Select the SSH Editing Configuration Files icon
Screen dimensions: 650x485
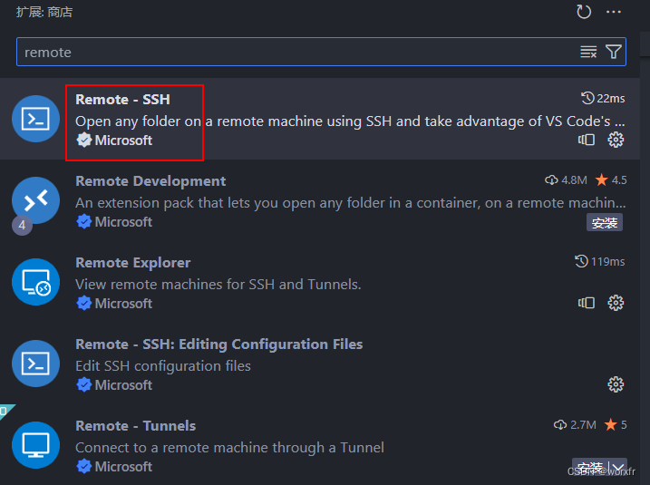pos(35,364)
